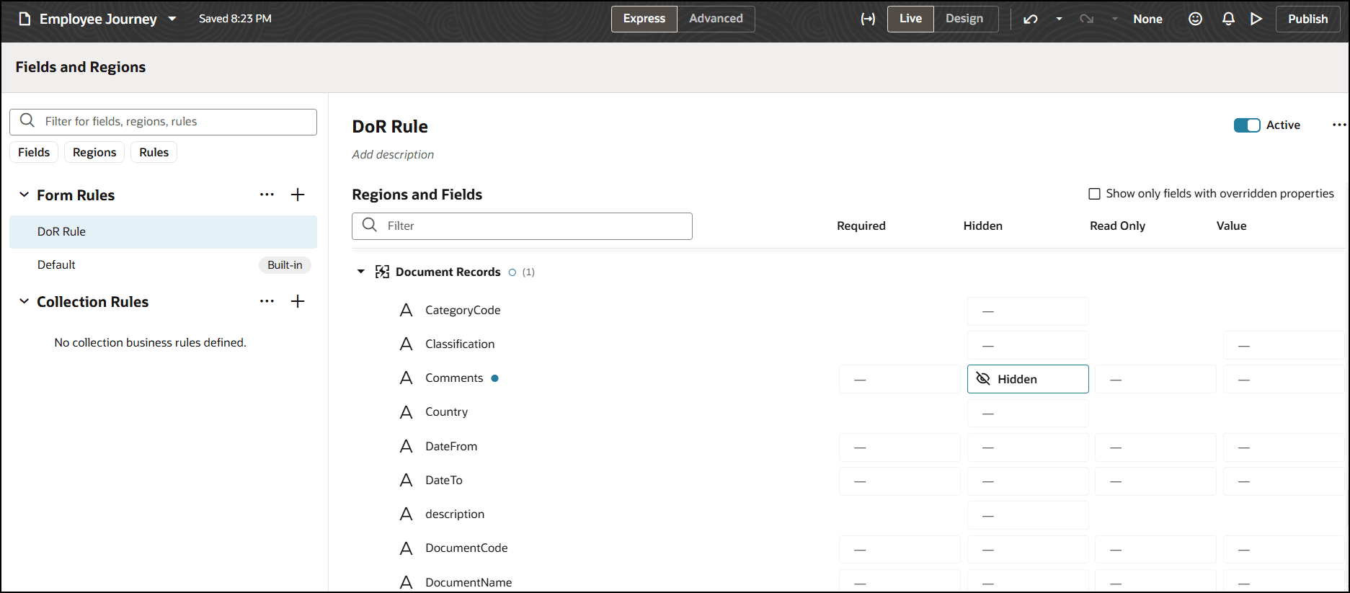Add a new form rule

[298, 195]
